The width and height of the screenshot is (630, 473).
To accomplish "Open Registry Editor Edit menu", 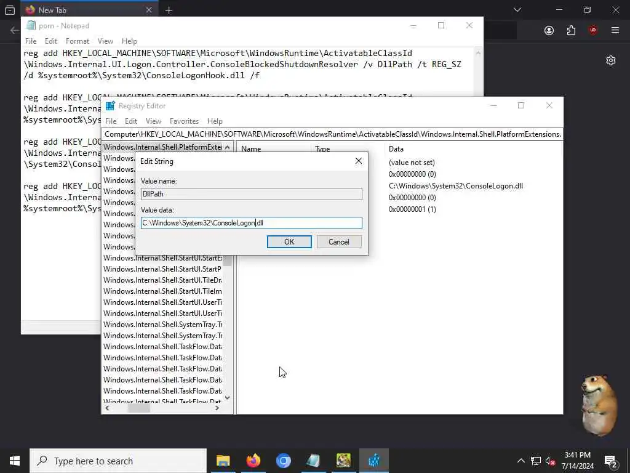I will [x=131, y=121].
